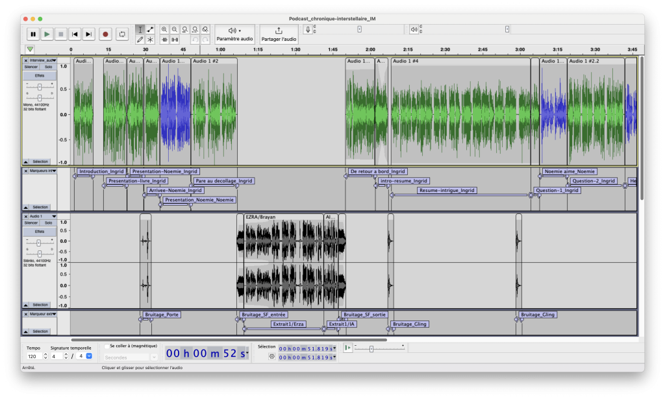Viewport: 665px width, 399px height.
Task: Click Sélection button on Audio 1 track
Action: pos(41,305)
